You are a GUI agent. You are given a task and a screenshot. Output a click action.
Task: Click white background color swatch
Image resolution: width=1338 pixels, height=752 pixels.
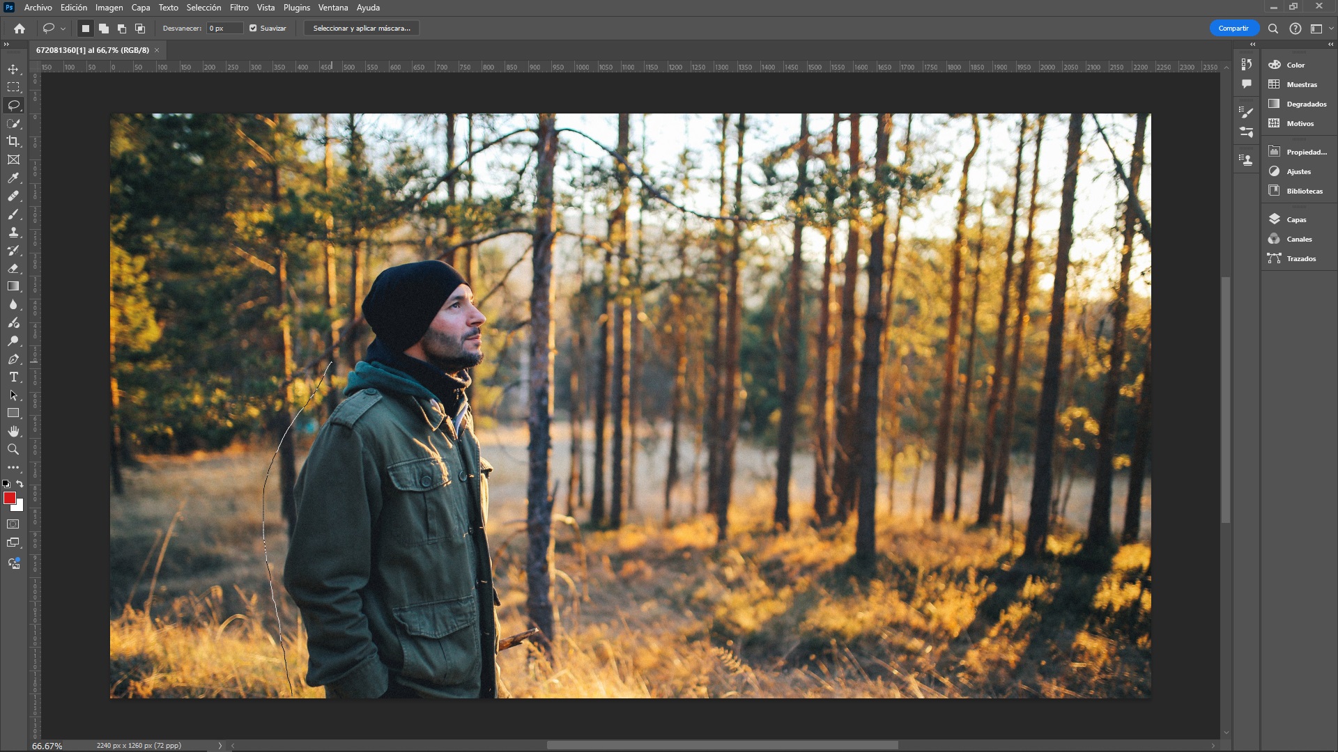[x=20, y=507]
